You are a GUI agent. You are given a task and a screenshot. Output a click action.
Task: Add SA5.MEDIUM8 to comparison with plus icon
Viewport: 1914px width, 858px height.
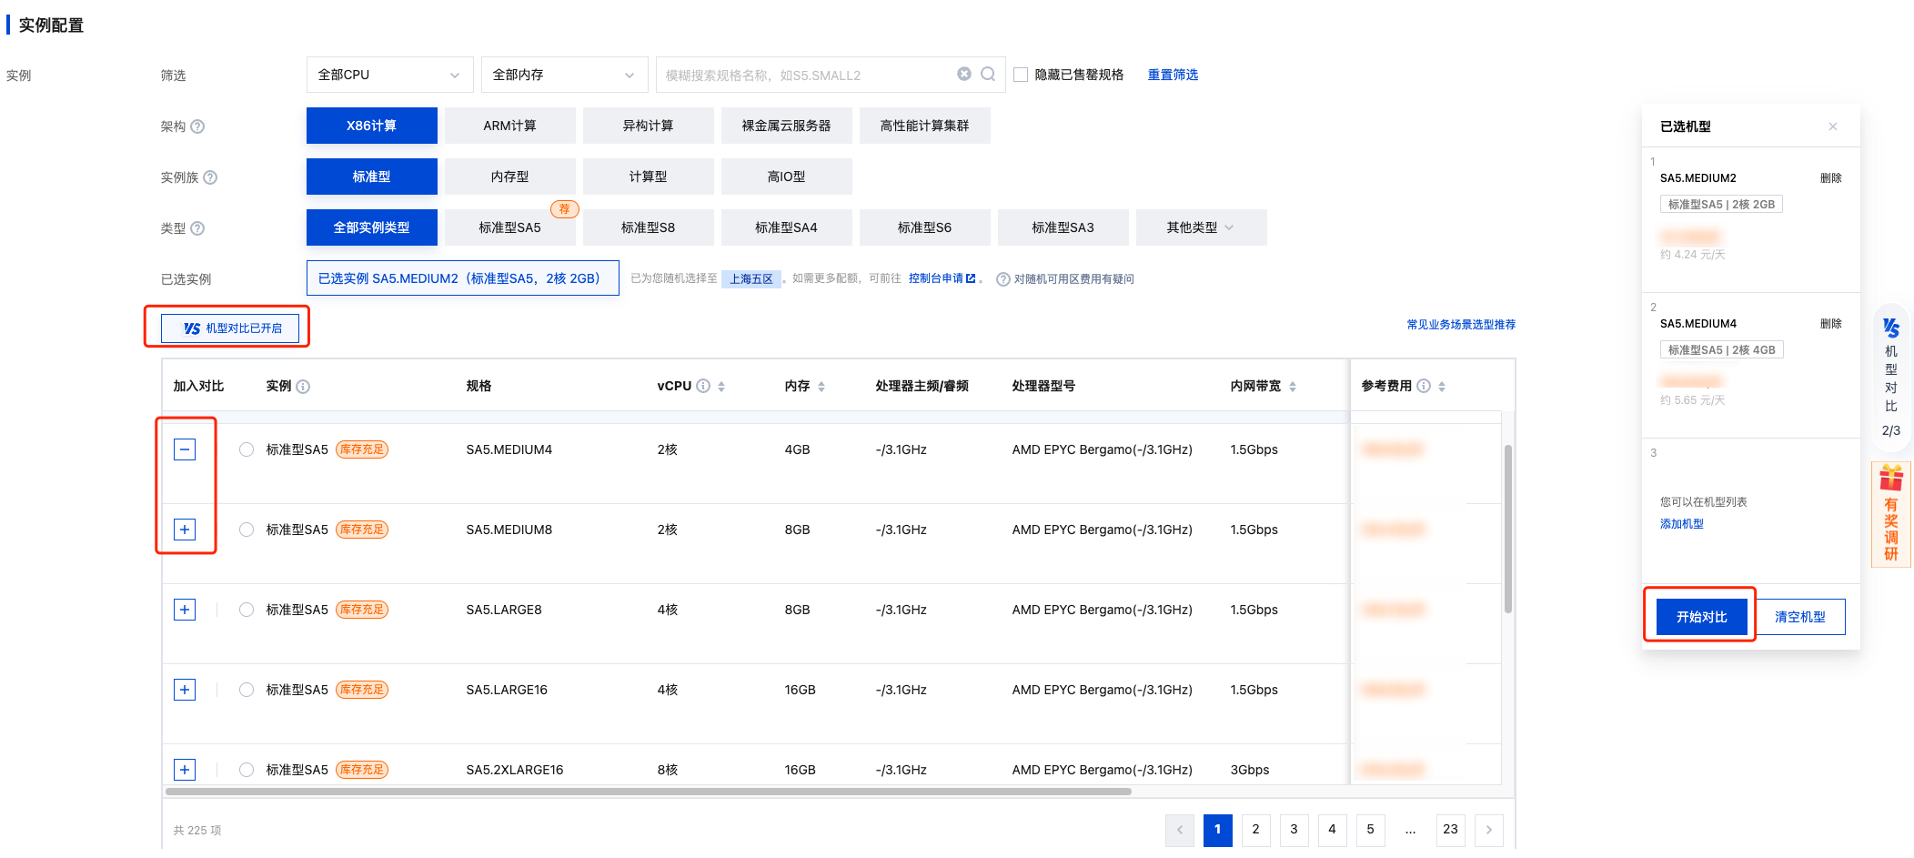point(185,530)
